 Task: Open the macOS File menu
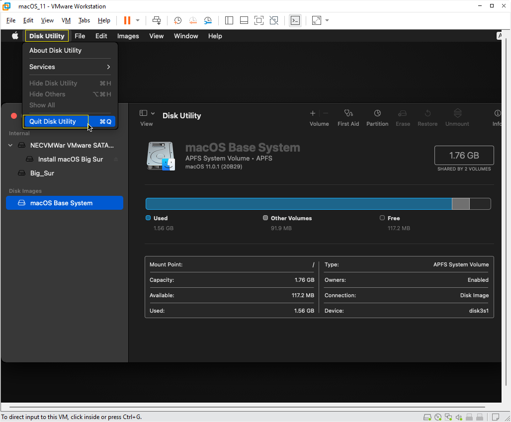click(80, 36)
